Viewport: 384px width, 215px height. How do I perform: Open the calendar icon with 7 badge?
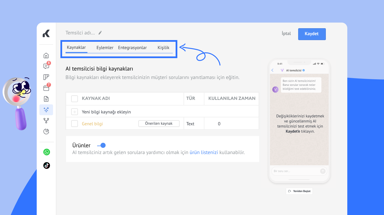pos(46,88)
